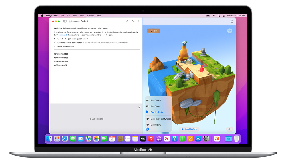Viewport: 286px width, 163px height.
Task: Click the gem counter showing 0/1
Action: point(154,31)
